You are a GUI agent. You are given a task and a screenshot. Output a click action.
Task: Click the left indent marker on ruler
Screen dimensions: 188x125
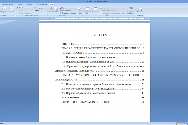point(55,19)
